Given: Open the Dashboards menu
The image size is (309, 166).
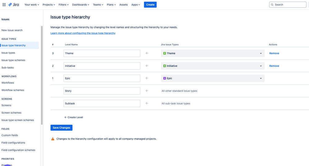Looking at the screenshot, I should [81, 5].
